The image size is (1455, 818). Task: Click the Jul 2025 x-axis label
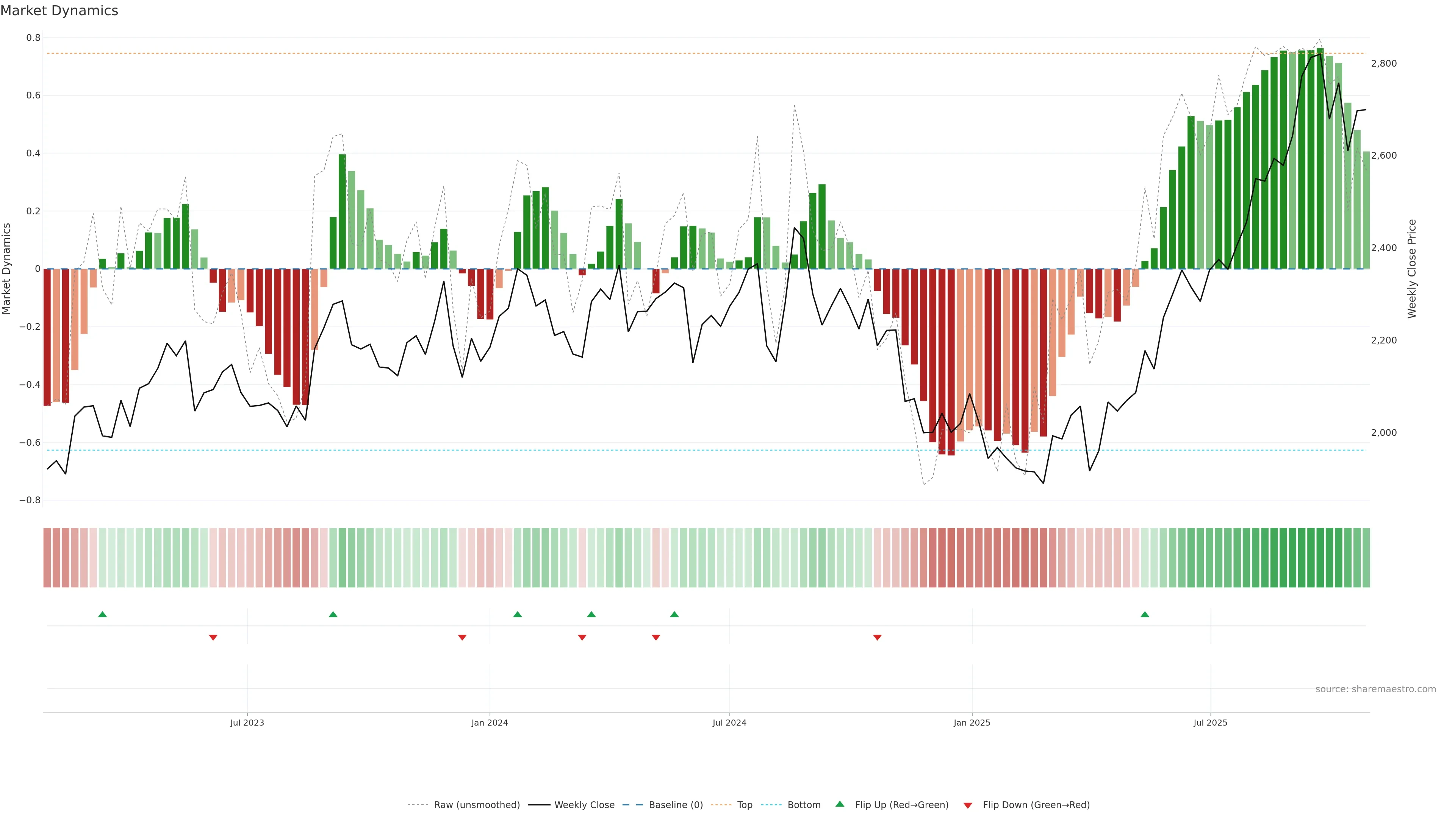click(1210, 723)
